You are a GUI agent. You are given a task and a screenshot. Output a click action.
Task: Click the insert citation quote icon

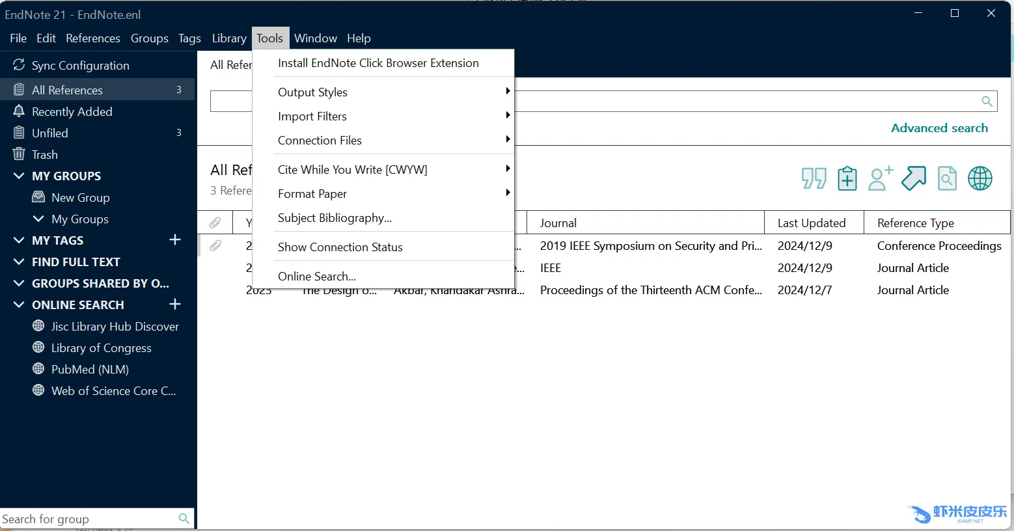(814, 178)
